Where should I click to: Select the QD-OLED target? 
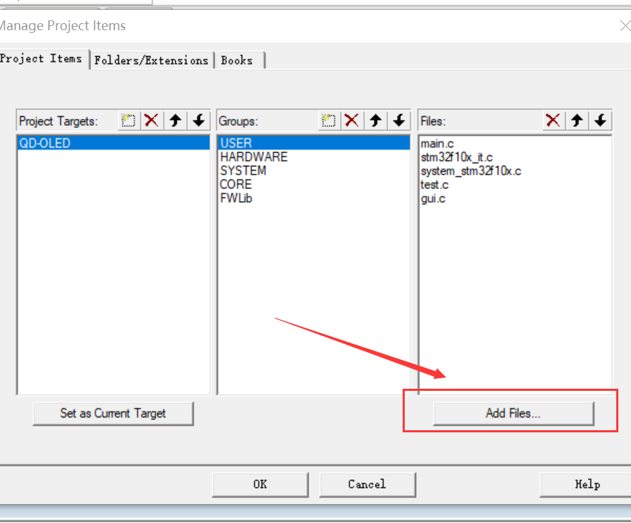[x=114, y=143]
